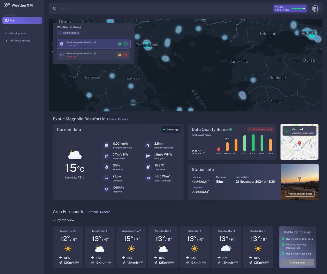Click orange data quality bars icon on second station
327x274 pixels.
coord(119,55)
